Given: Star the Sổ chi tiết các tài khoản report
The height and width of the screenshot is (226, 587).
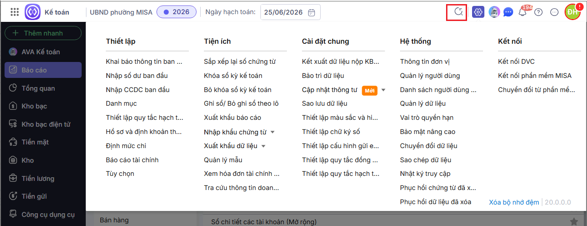Looking at the screenshot, I should pyautogui.click(x=573, y=221).
